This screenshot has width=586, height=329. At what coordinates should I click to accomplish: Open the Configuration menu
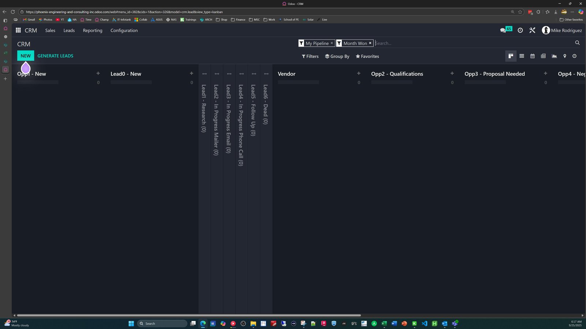pyautogui.click(x=124, y=30)
